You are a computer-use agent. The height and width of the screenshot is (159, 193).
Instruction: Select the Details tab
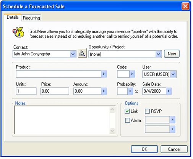tap(13, 17)
